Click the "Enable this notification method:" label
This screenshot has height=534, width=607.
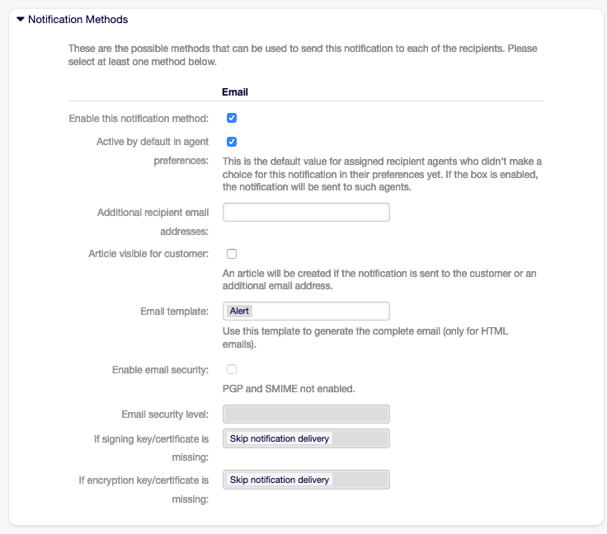pos(139,119)
